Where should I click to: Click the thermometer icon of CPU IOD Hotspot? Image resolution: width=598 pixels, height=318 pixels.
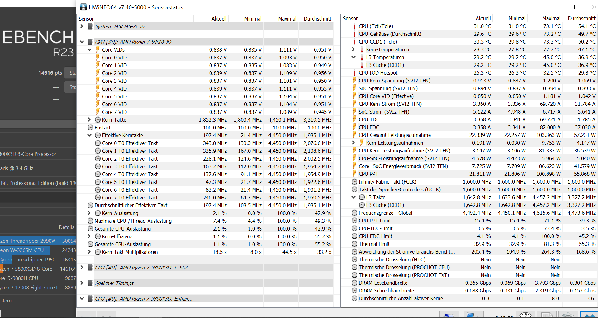354,73
